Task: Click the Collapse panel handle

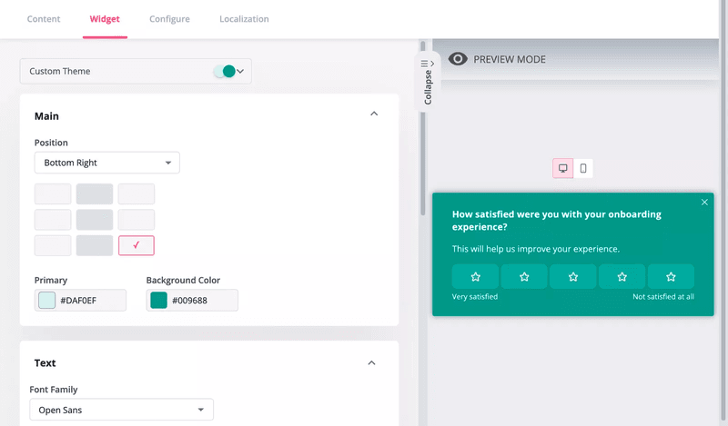Action: coord(428,83)
